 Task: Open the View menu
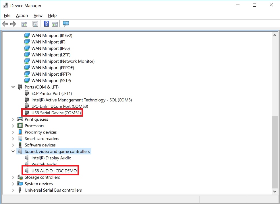coord(38,15)
